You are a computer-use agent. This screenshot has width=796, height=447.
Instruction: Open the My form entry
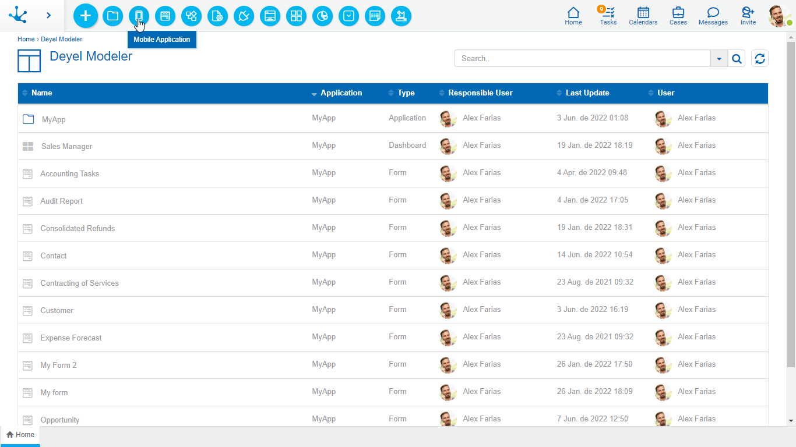(x=54, y=393)
